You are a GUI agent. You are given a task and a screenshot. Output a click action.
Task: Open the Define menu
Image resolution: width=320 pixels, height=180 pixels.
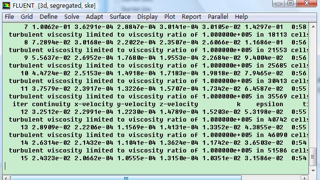[48, 17]
